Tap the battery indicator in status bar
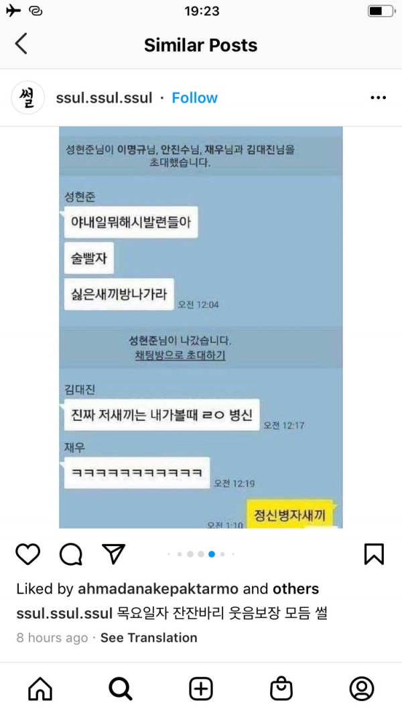This screenshot has height=715, width=402. click(x=381, y=11)
